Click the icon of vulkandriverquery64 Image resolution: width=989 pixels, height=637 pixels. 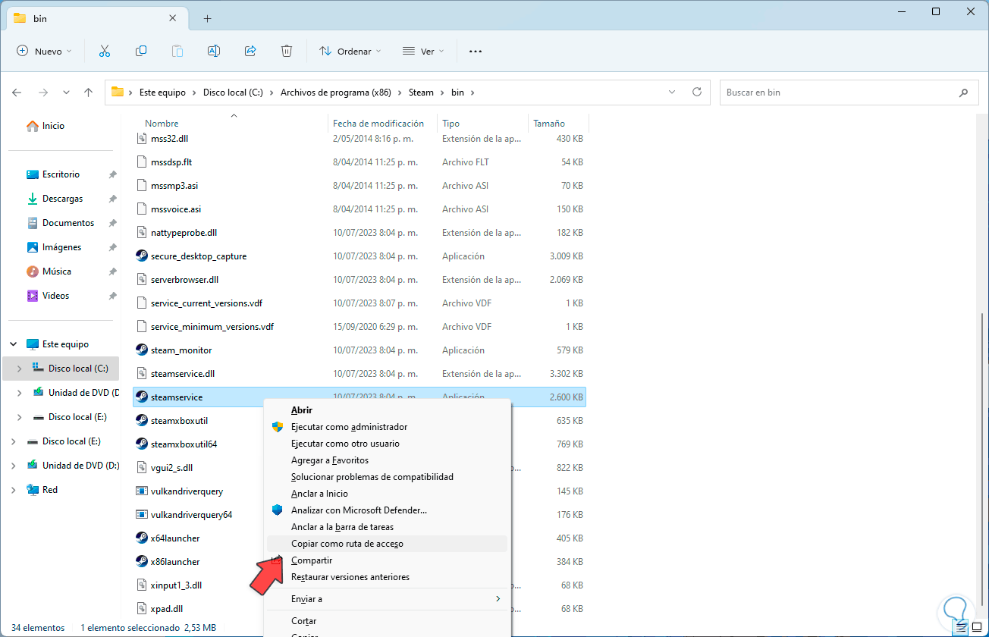point(142,515)
